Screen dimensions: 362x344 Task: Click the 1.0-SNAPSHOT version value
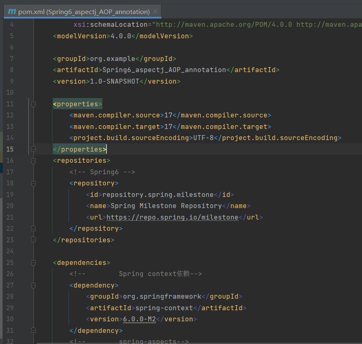pos(114,81)
